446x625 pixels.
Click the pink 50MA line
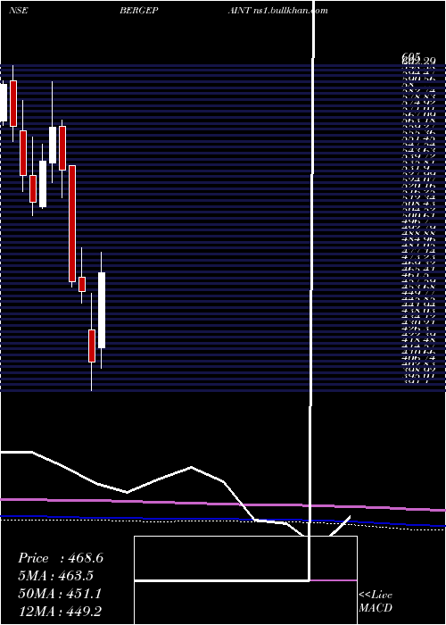click(x=223, y=504)
